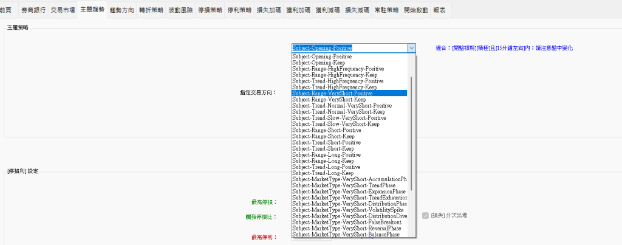Click the dropdown arrow of the strategy combo box

coord(412,47)
